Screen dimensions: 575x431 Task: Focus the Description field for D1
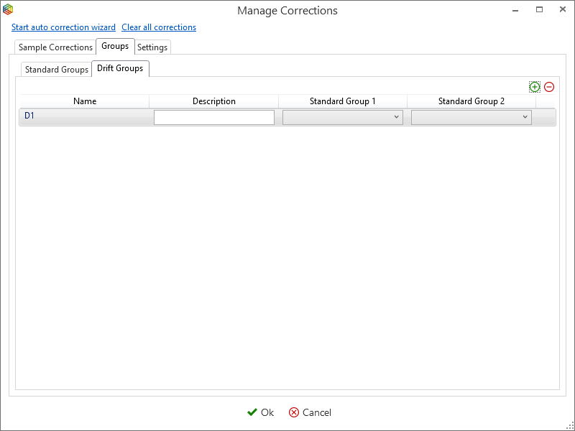coord(213,117)
